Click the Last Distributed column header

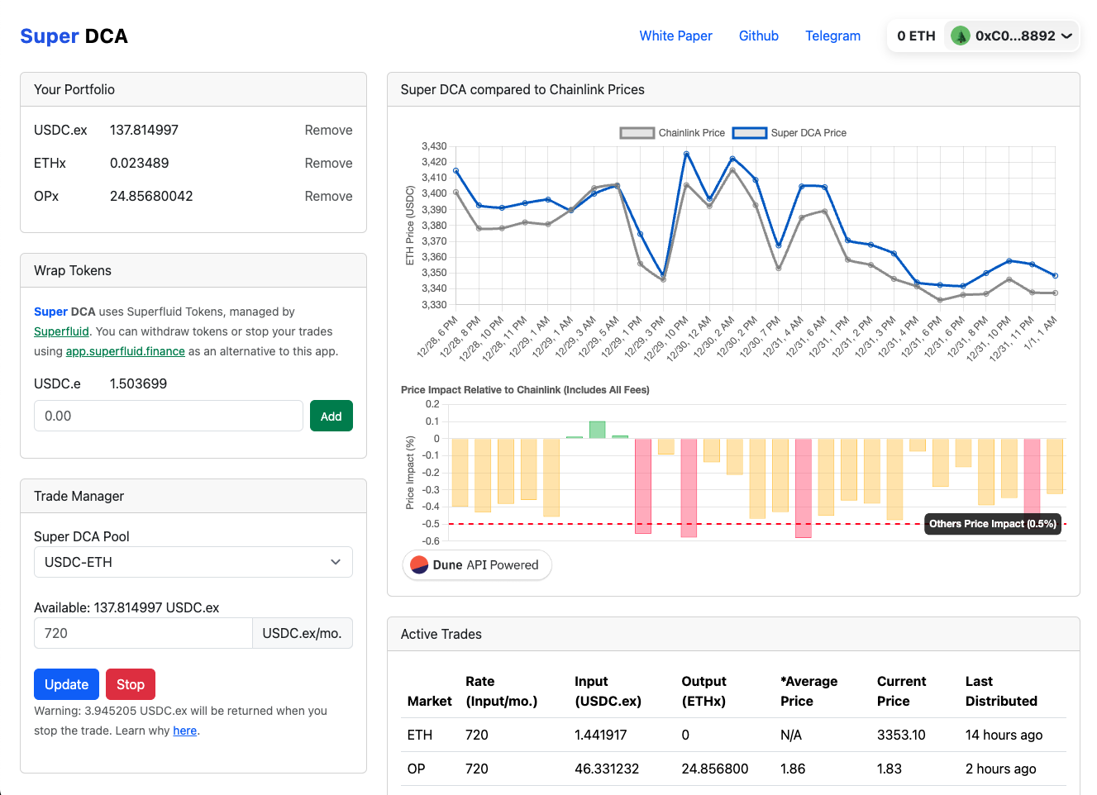point(1001,691)
